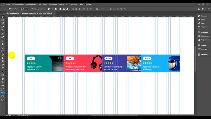
Task: Close the витрина товара.psd document tab
Action: (x=55, y=13)
